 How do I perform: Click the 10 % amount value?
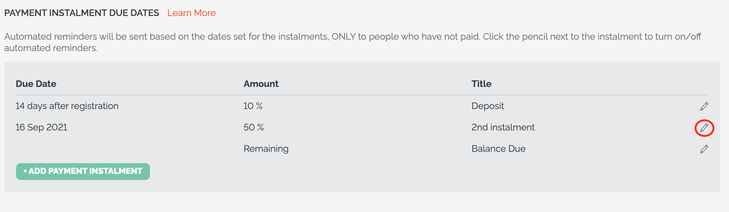coord(253,106)
